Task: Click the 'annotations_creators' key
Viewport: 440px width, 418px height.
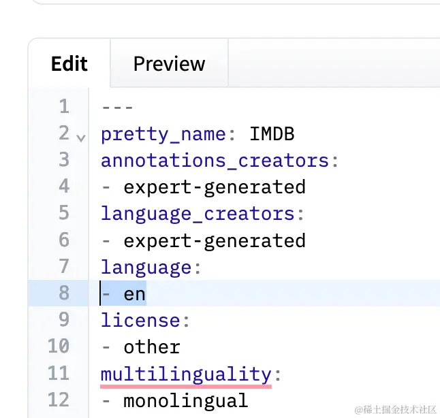Action: click(x=215, y=161)
